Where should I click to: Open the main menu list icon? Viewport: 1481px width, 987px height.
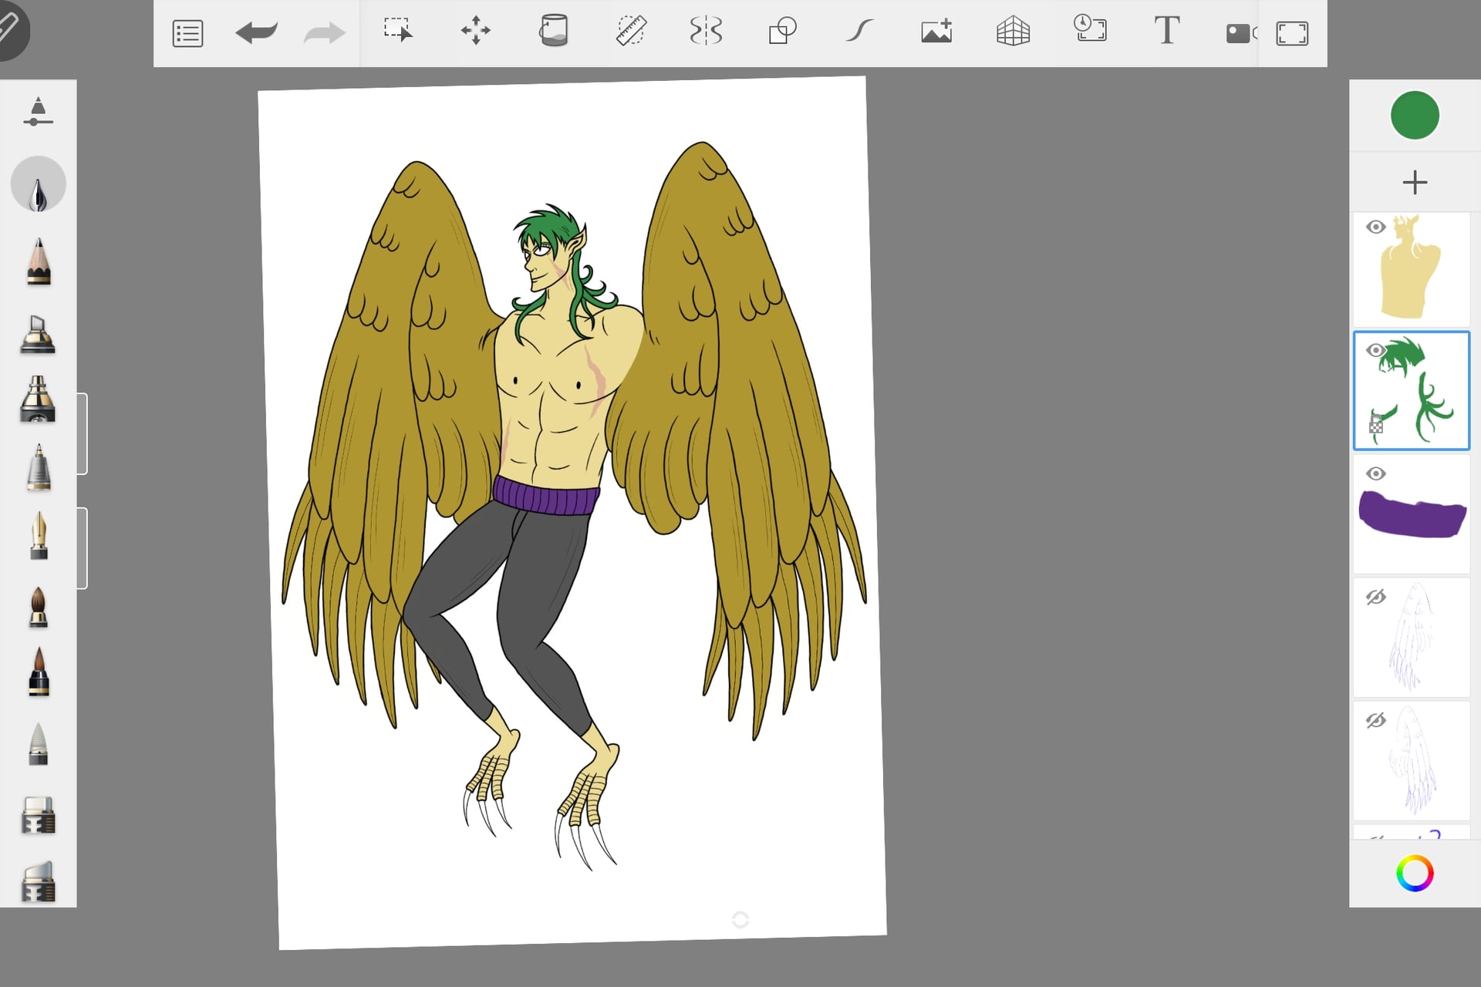[x=187, y=34]
